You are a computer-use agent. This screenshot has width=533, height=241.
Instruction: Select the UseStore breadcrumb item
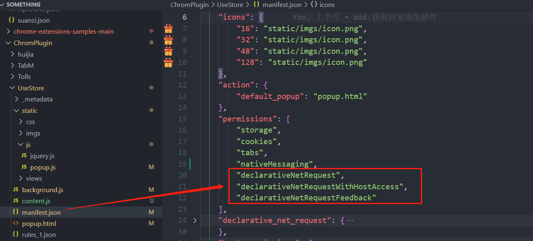click(230, 5)
